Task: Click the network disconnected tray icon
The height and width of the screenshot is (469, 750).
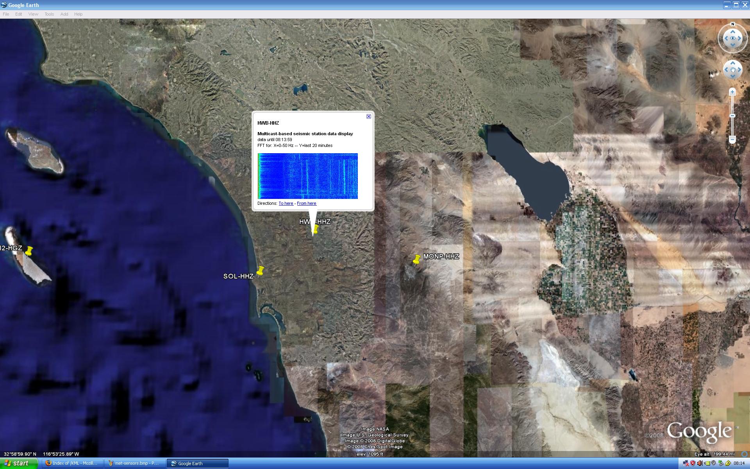Action: (x=686, y=463)
